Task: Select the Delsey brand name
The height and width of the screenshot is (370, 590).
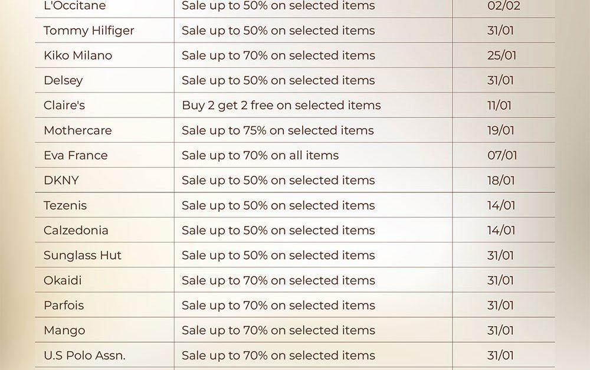Action: [x=63, y=80]
